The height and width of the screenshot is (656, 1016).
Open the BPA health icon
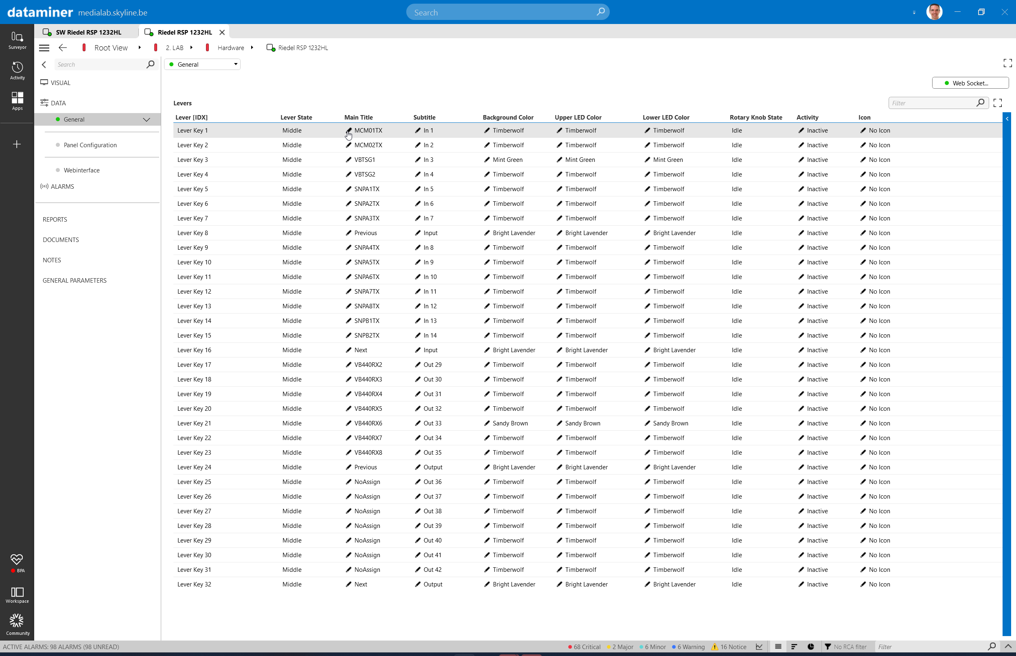tap(17, 563)
